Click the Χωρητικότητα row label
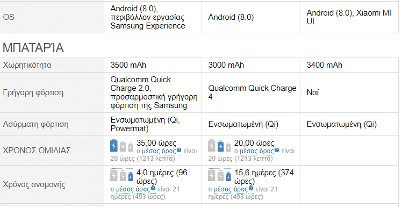Viewport: 402px width, 207px height. [27, 65]
